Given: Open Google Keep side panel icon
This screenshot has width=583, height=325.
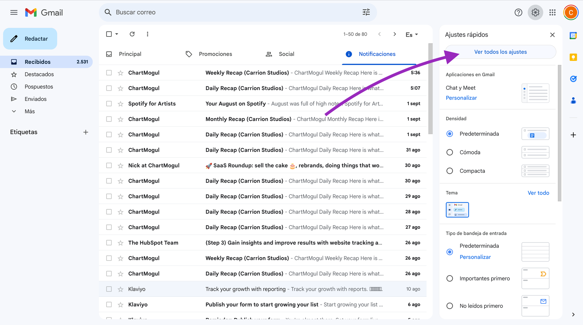Looking at the screenshot, I should tap(573, 57).
